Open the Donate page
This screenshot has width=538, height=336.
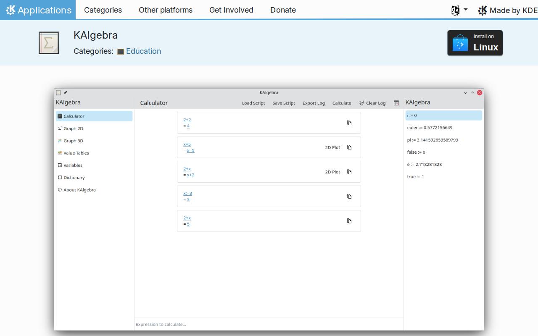(x=283, y=10)
